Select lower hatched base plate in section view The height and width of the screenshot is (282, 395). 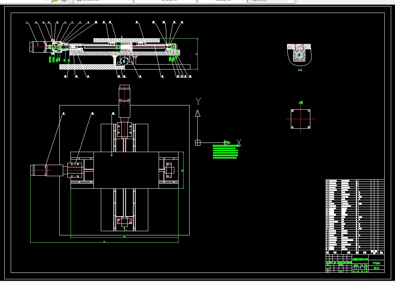tap(92, 66)
